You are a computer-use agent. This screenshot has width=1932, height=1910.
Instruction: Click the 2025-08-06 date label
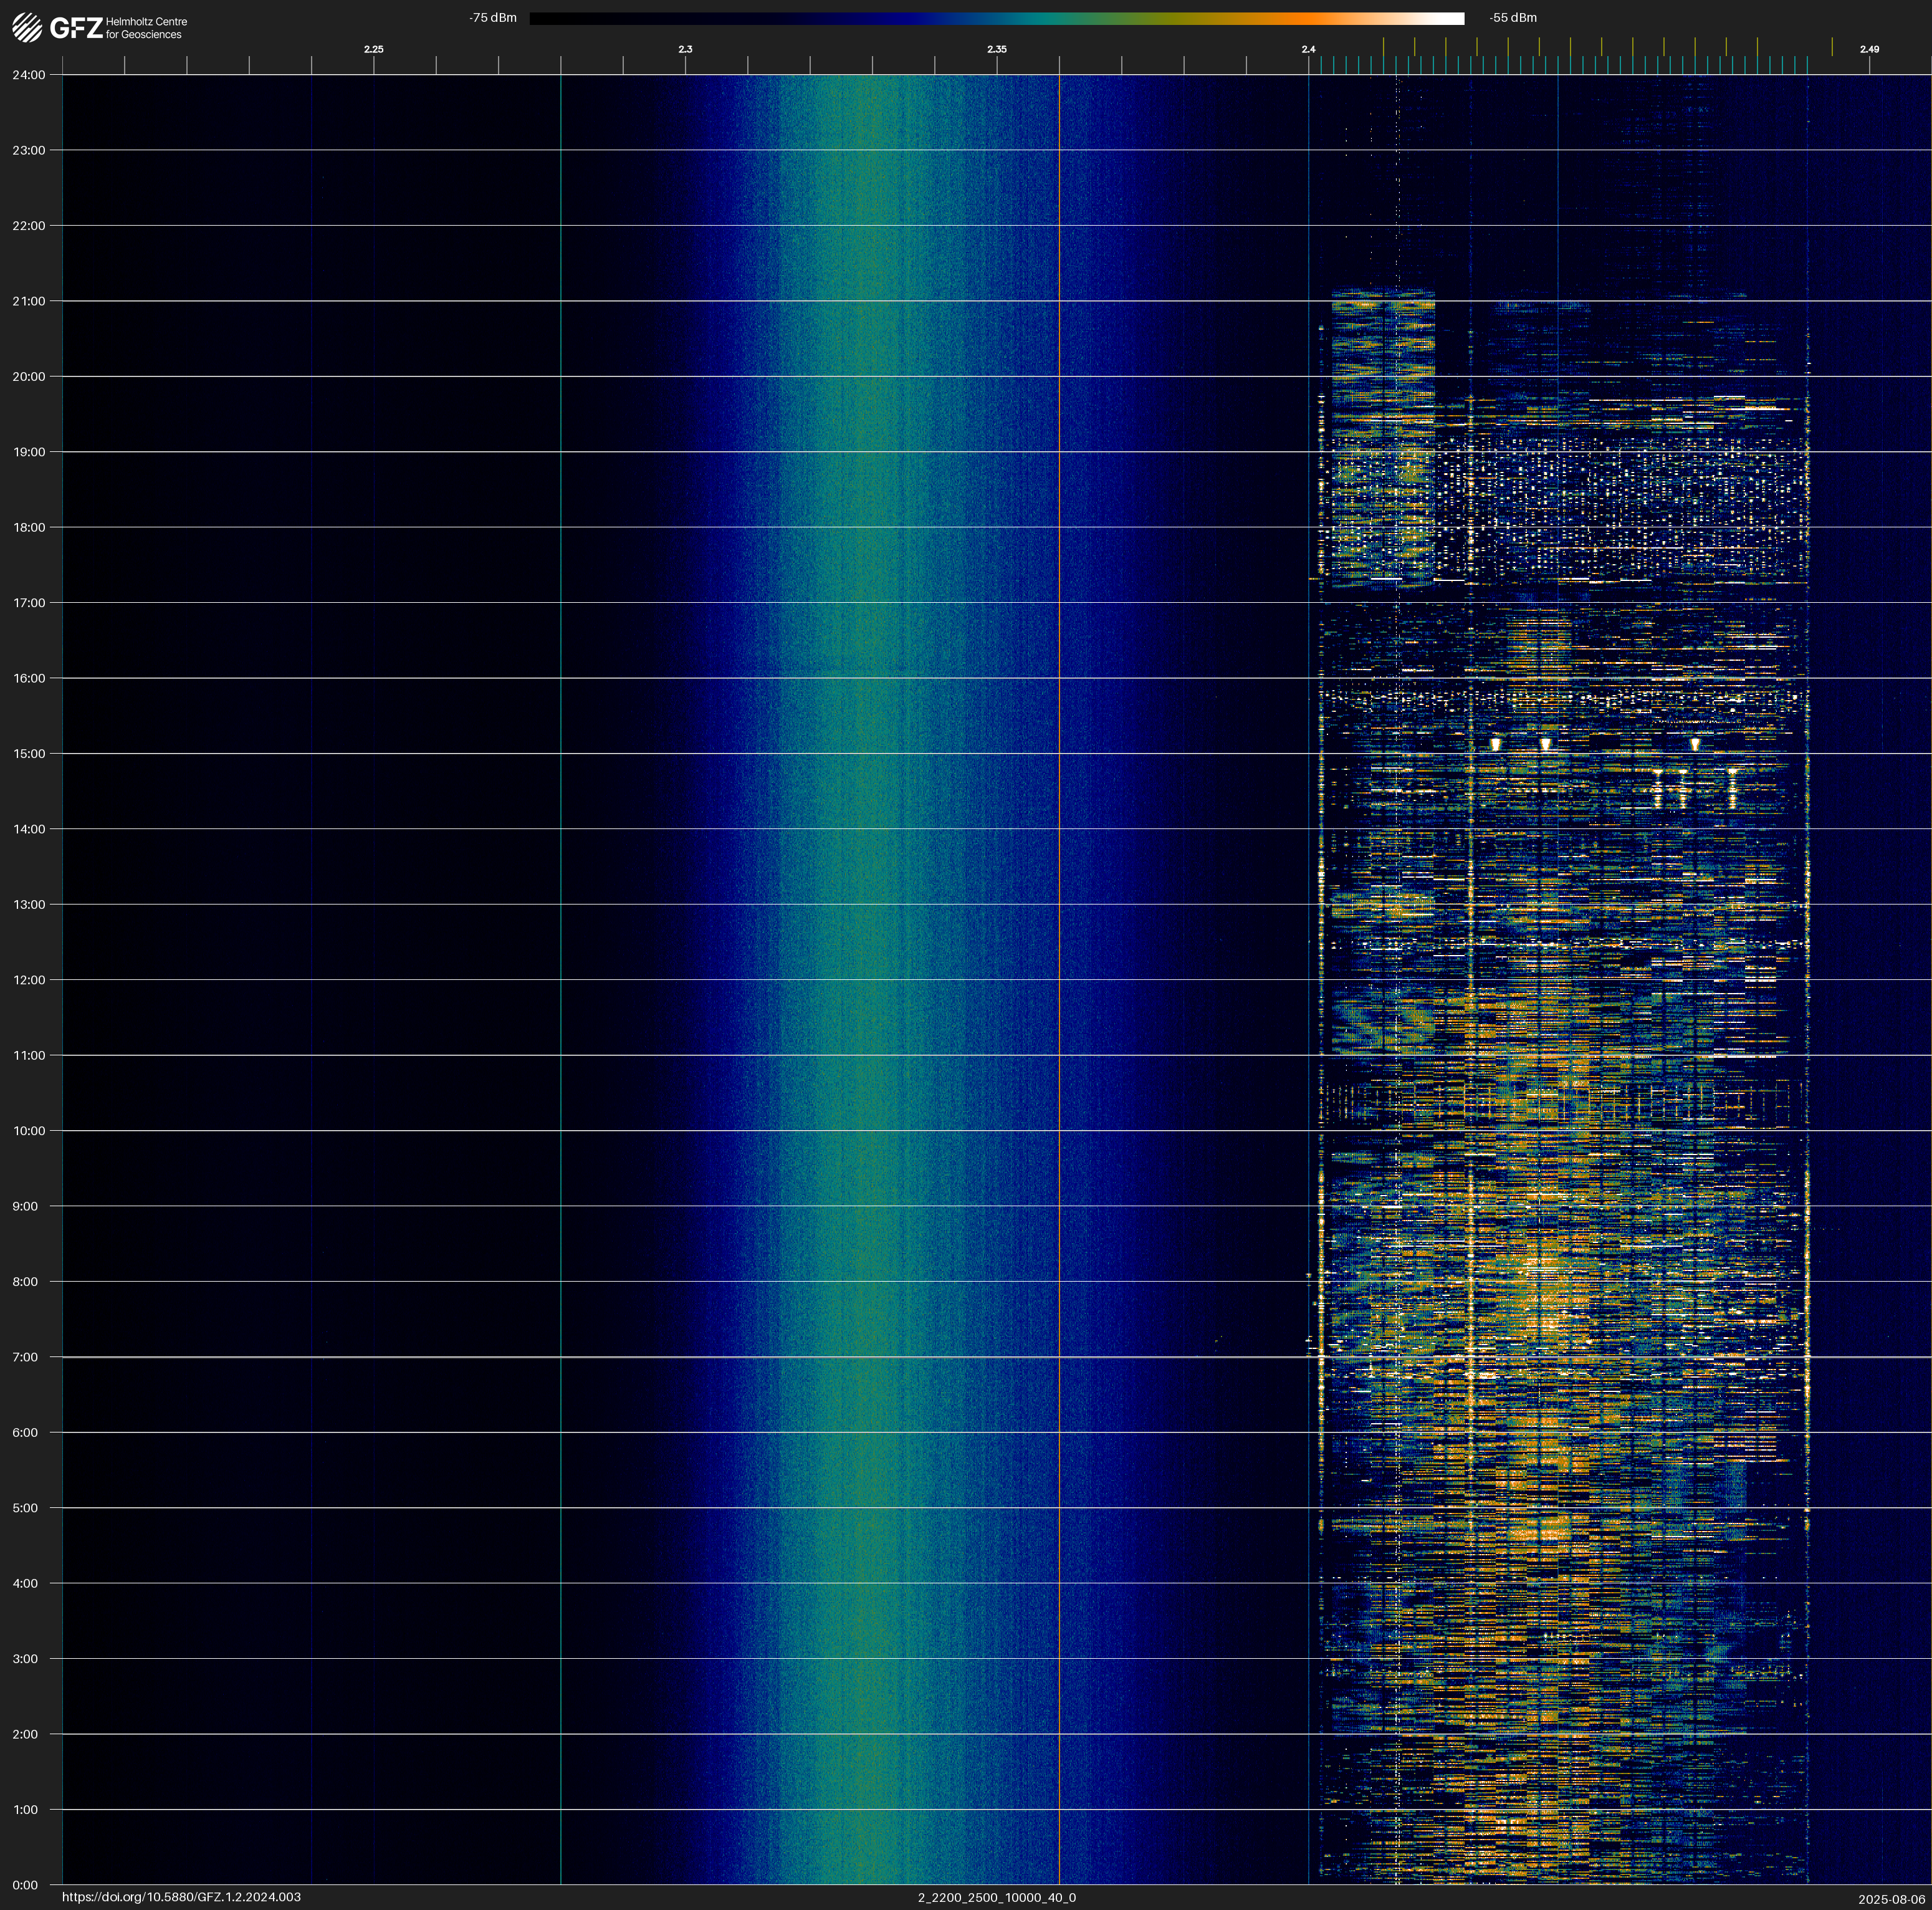1891,1899
